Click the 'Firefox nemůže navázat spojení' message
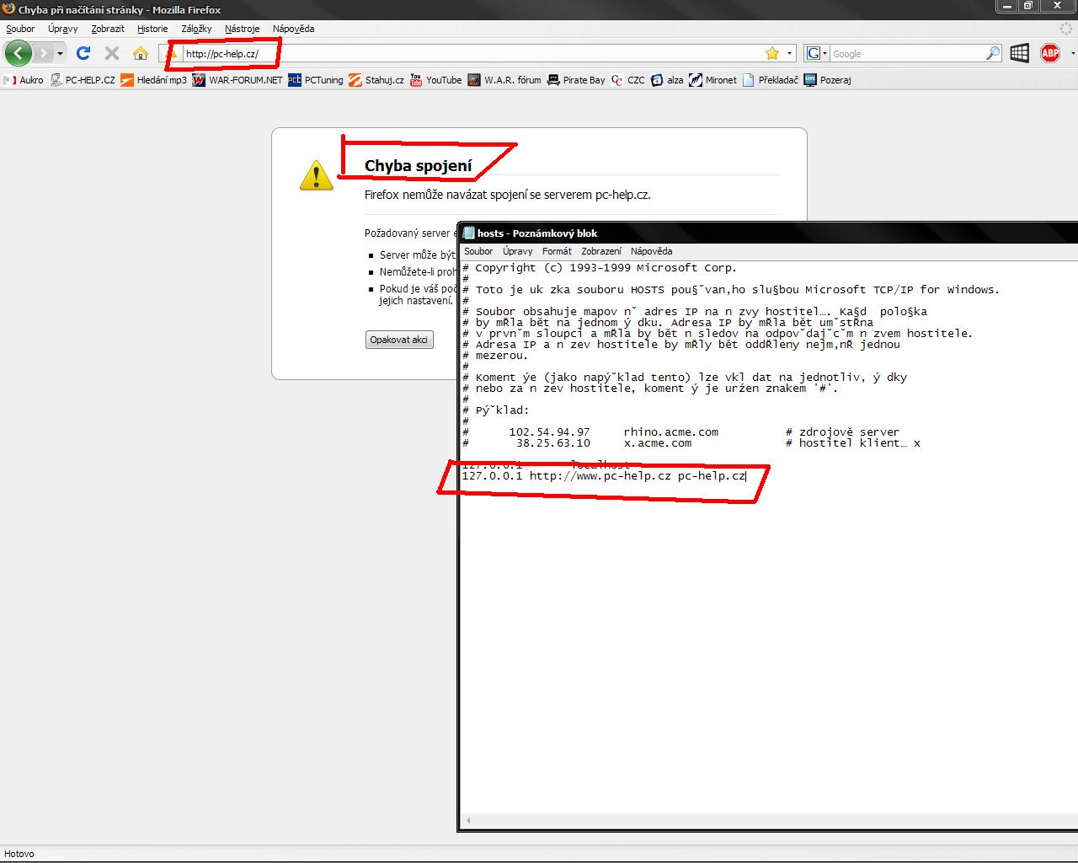1078x863 pixels. (508, 195)
